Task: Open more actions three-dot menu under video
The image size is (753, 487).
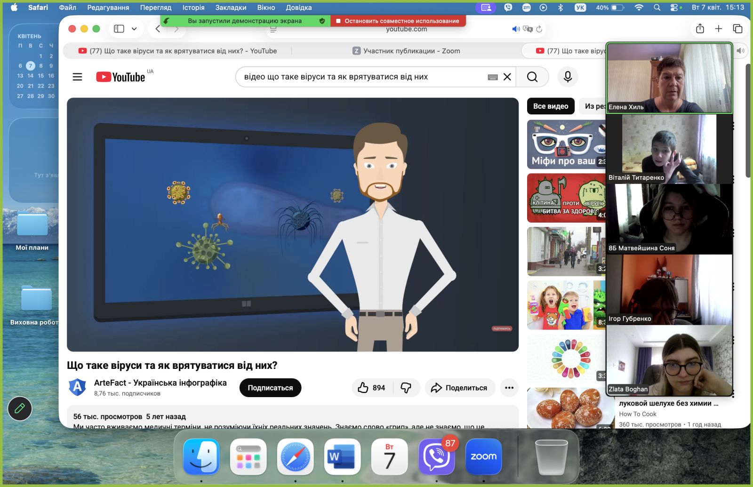Action: 509,388
